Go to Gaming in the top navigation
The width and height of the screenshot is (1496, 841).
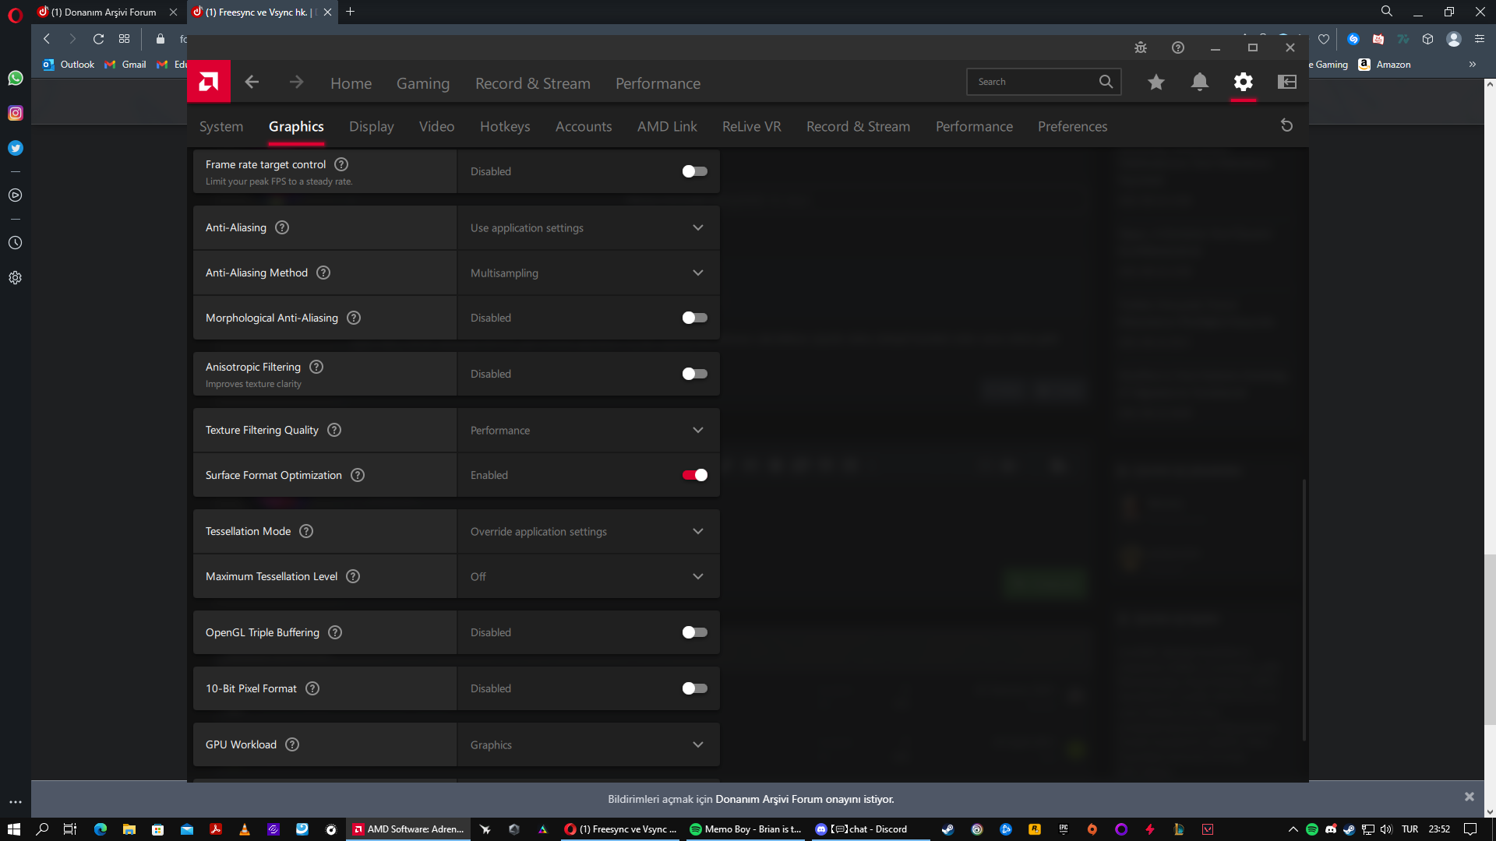click(423, 83)
